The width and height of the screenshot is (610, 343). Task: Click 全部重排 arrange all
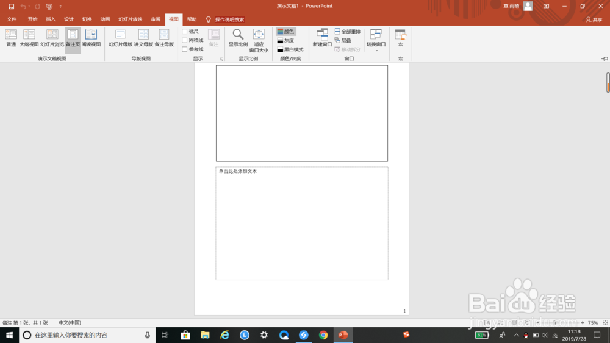[348, 32]
